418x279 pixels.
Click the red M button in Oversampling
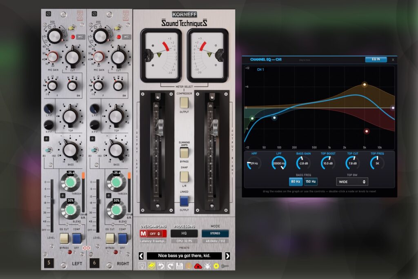pos(143,234)
